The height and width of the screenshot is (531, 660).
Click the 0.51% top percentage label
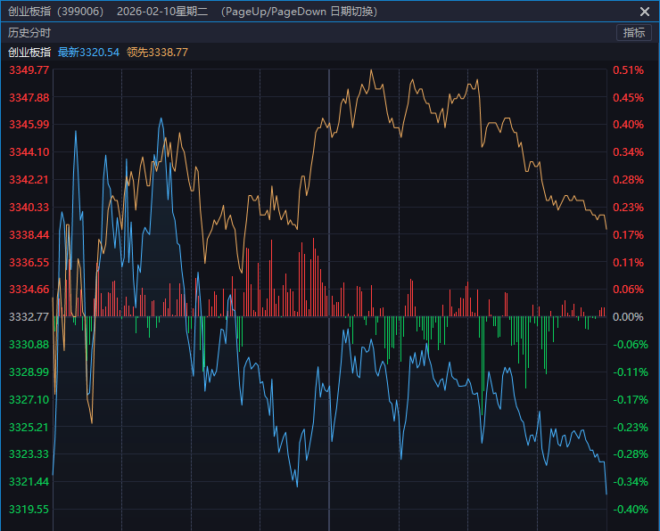tap(628, 69)
